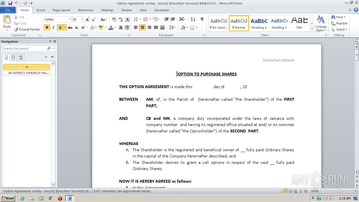Screen dimensions: 359x202
Task: Click the Clear Formatting icon
Action: (x=114, y=19)
